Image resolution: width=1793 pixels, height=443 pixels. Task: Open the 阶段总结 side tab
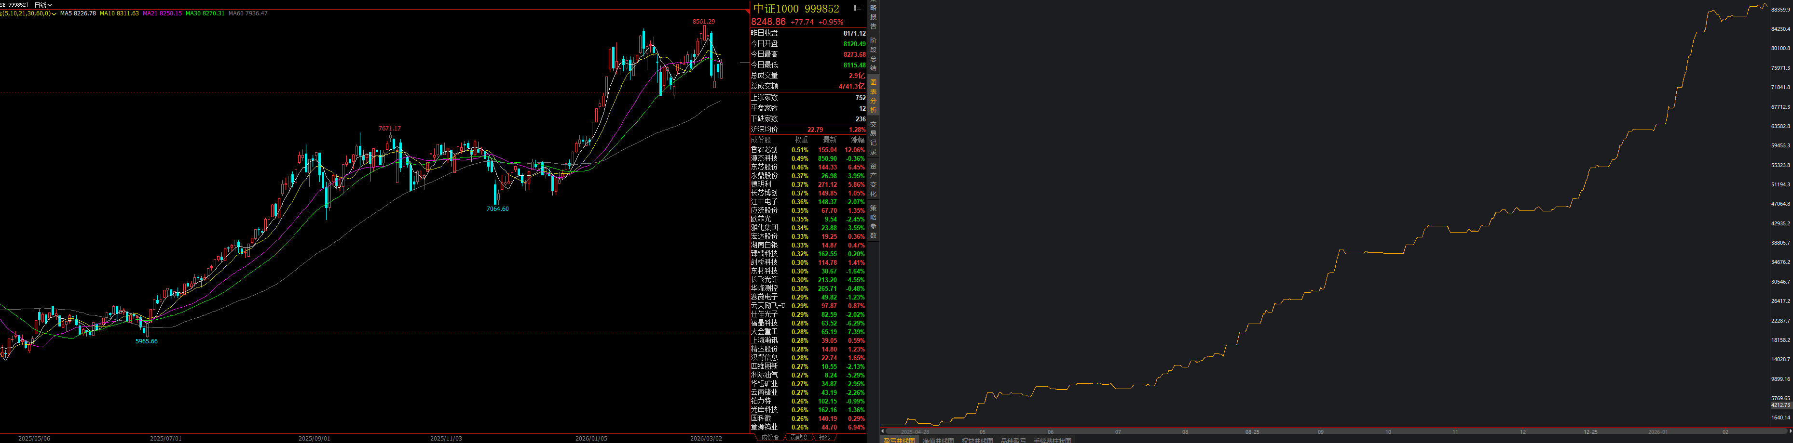point(873,54)
